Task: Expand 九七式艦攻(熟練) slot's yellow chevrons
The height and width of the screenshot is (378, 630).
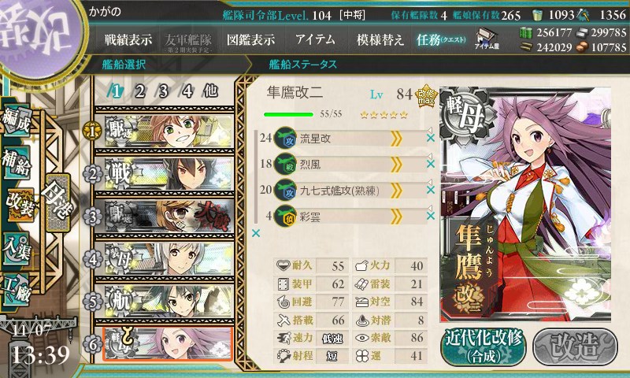Action: tap(396, 191)
